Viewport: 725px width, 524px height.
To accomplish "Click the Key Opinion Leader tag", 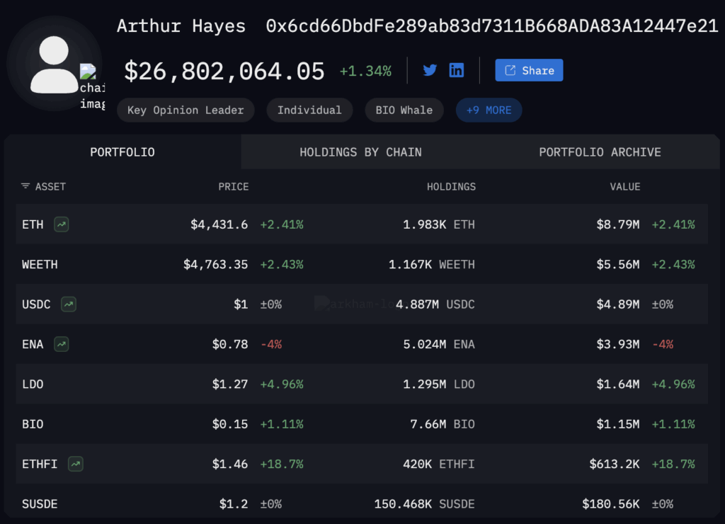I will point(185,110).
